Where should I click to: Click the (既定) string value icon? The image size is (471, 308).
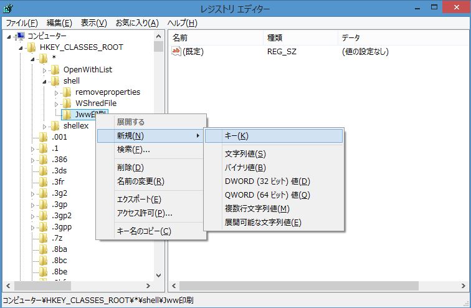[x=176, y=52]
